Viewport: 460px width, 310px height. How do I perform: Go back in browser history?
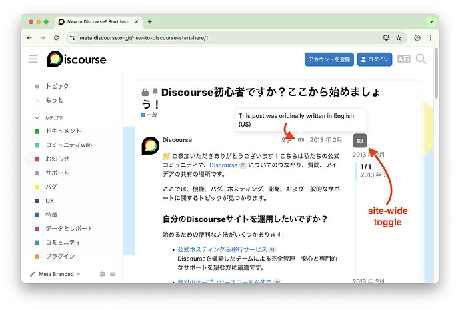[x=29, y=38]
